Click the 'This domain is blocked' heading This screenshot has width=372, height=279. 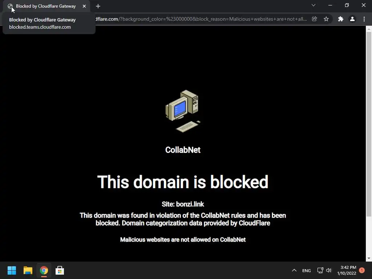coord(183,182)
